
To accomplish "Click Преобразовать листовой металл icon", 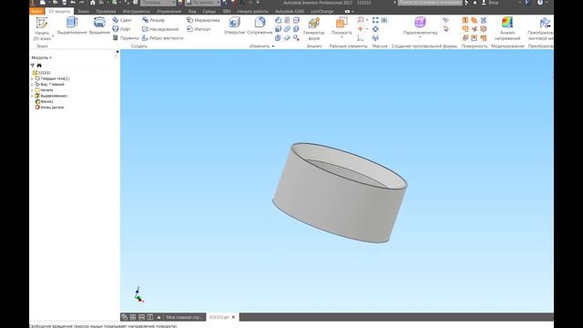I will click(x=545, y=23).
